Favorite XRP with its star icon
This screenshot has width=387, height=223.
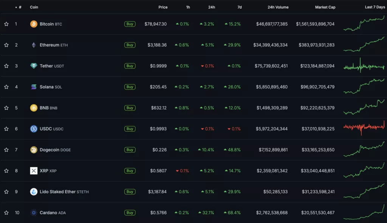[6, 171]
